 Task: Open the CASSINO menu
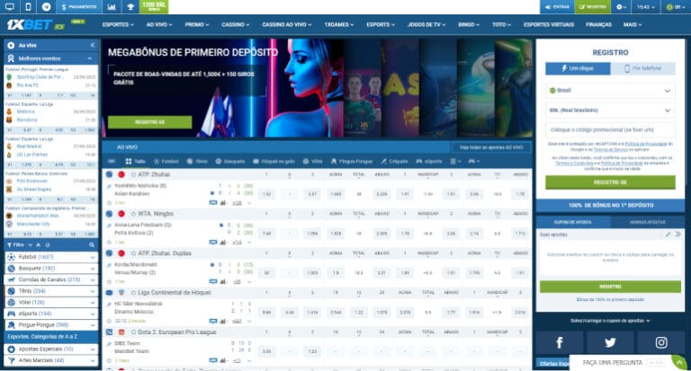(236, 24)
